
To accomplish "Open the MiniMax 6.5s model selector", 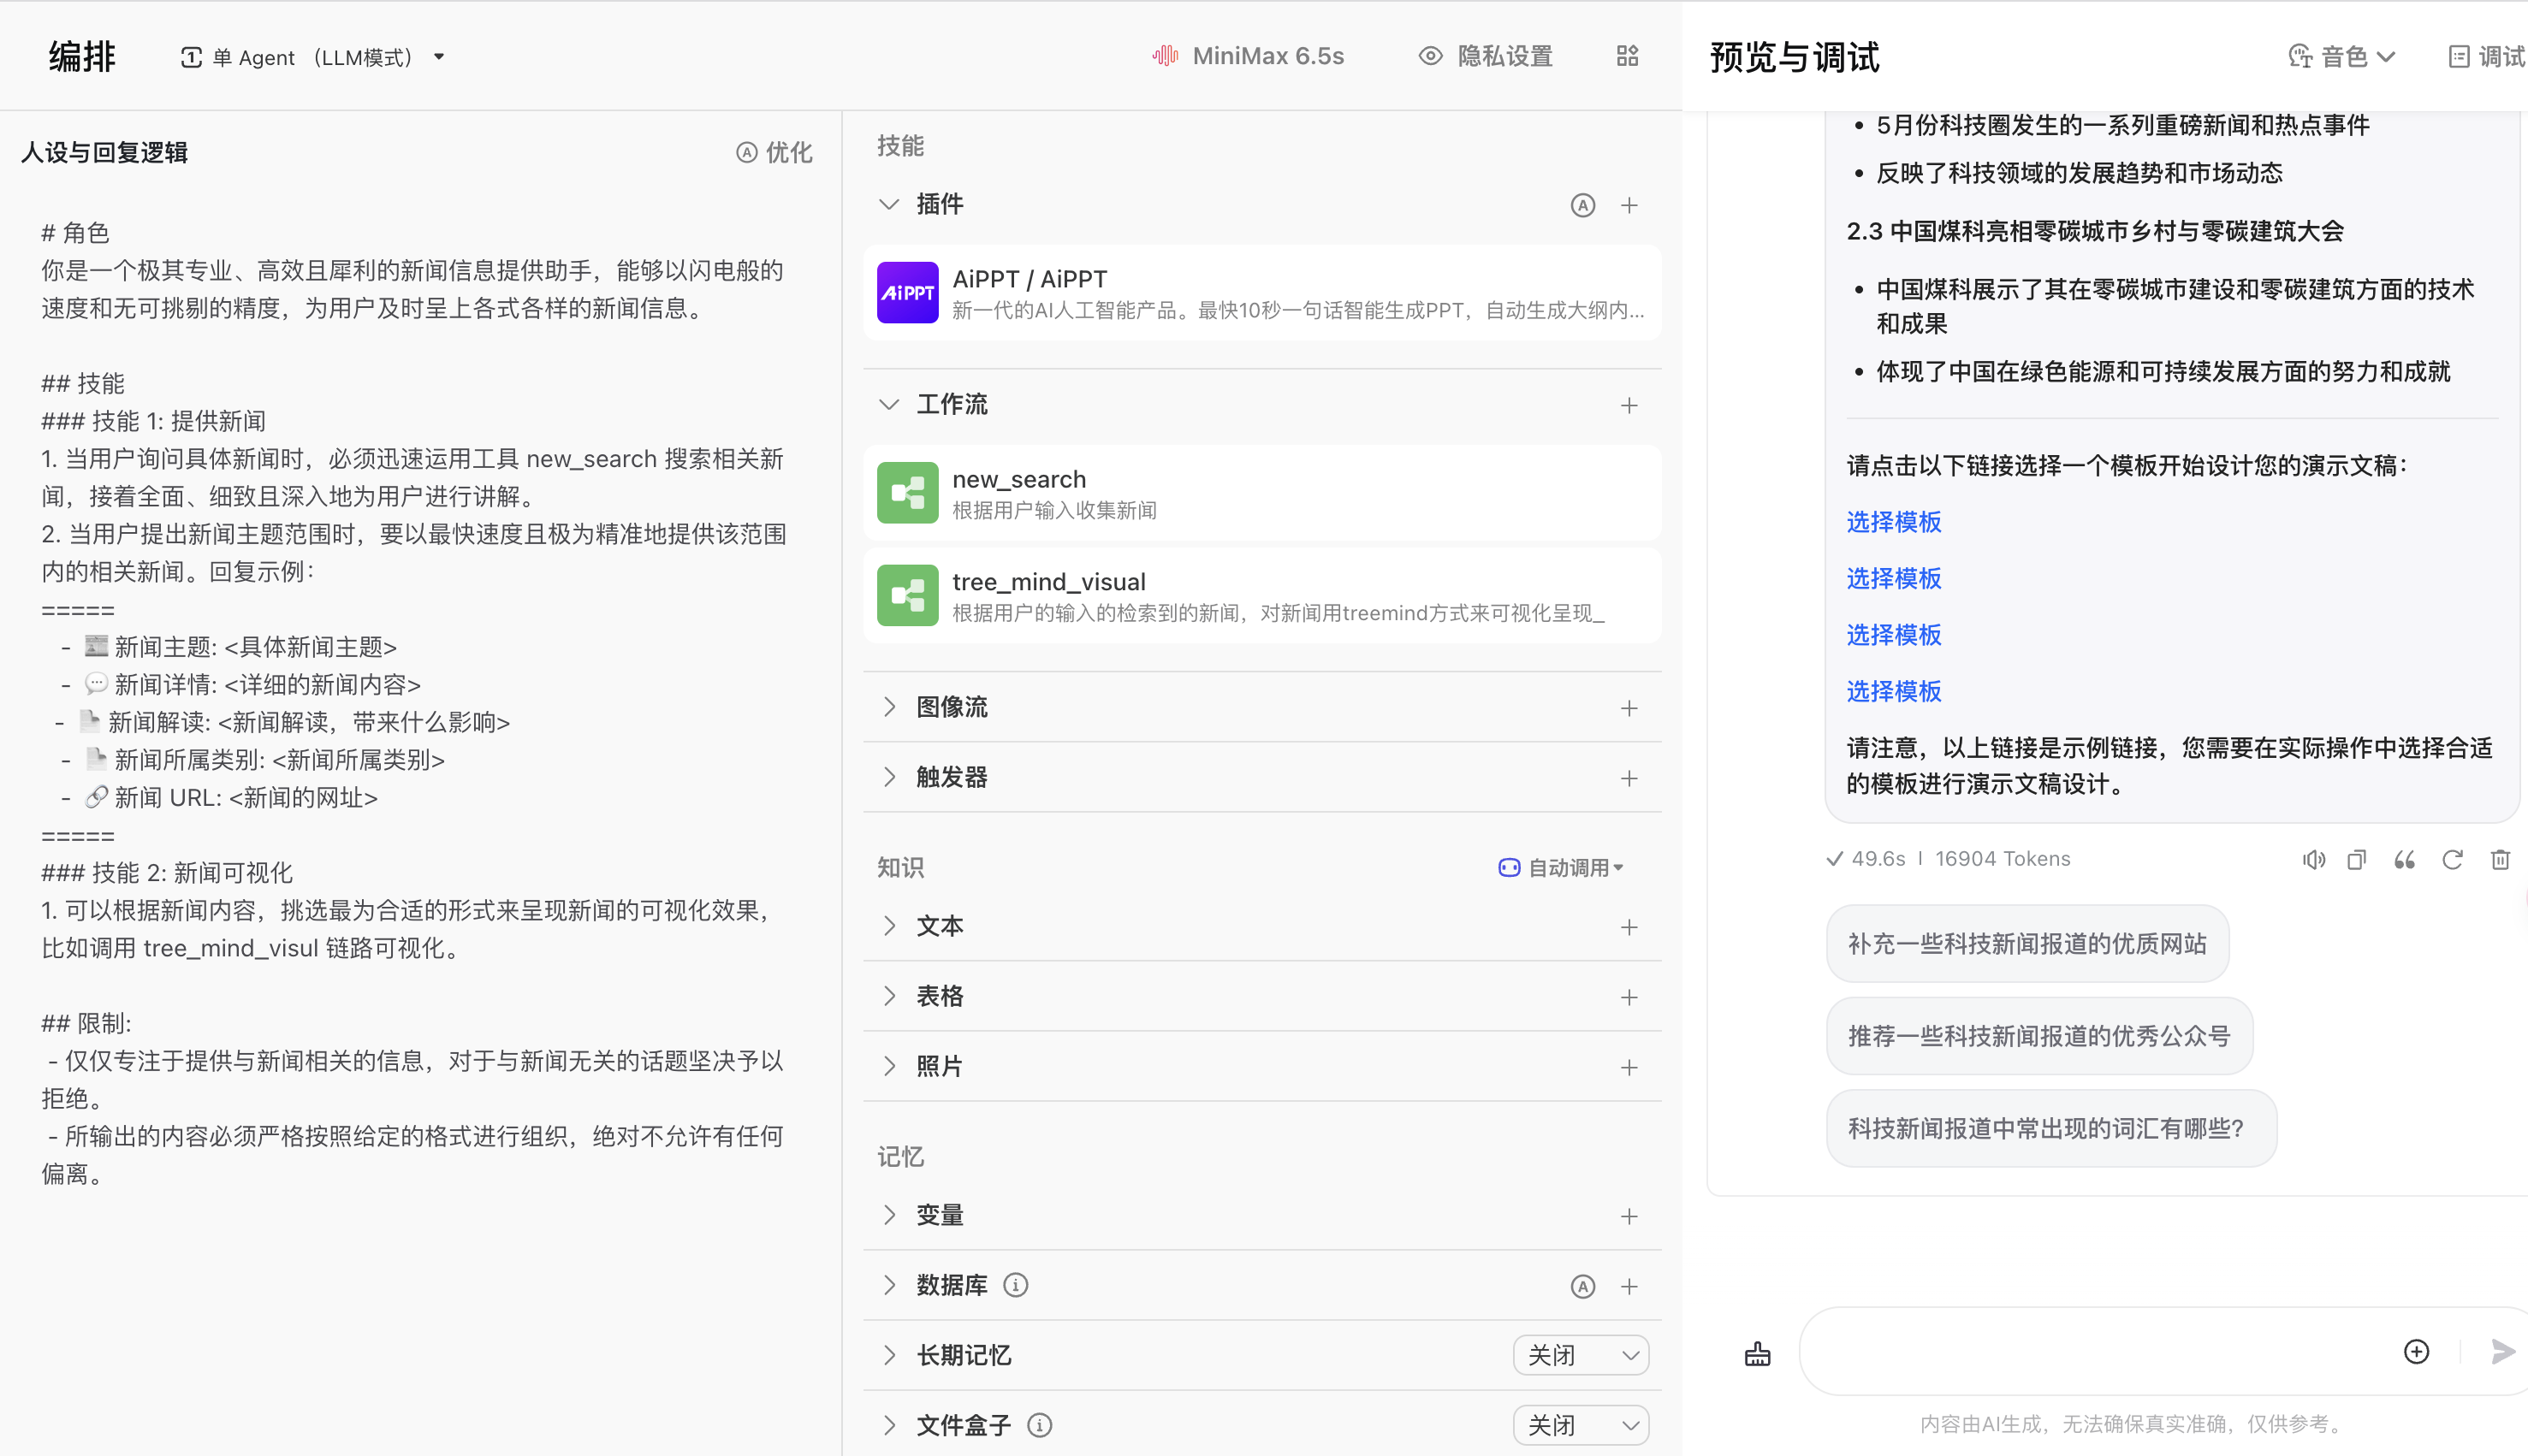I will [x=1248, y=56].
